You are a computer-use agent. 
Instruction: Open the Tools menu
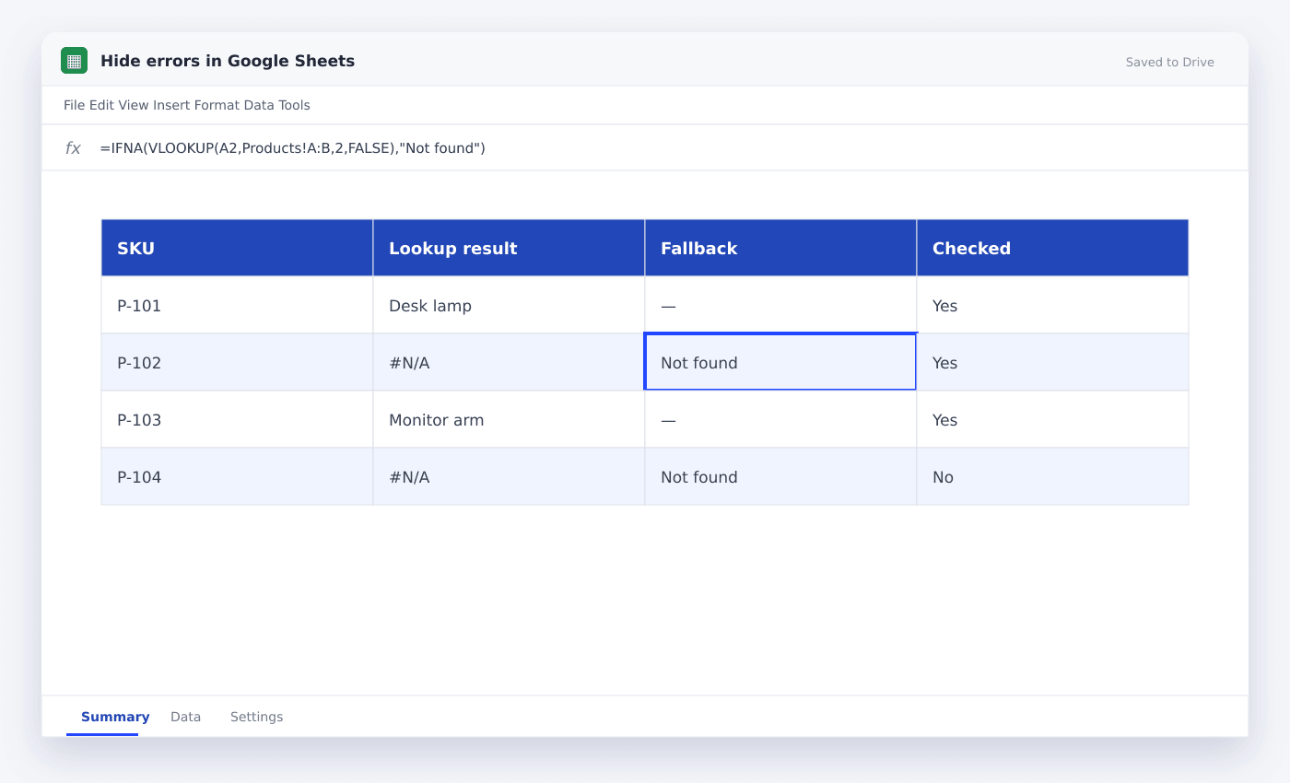tap(295, 105)
